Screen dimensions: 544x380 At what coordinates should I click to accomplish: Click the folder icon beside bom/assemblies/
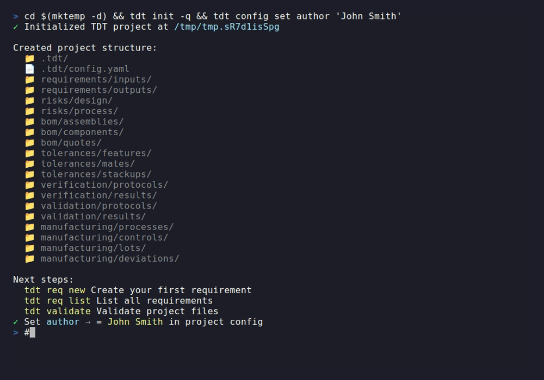pos(29,122)
